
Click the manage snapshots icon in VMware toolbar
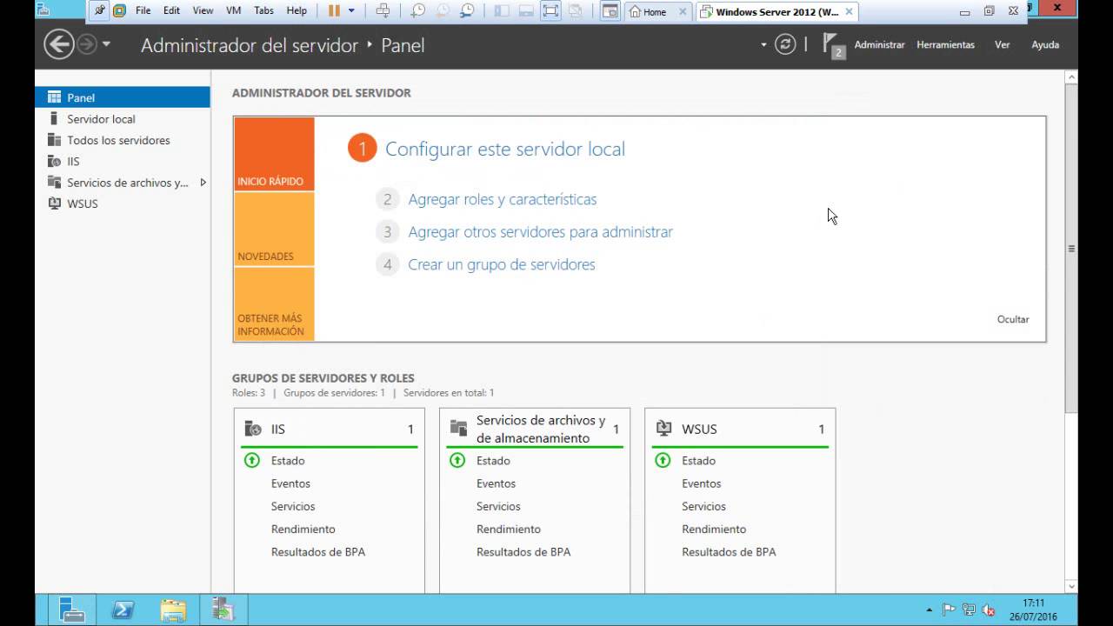tap(467, 11)
